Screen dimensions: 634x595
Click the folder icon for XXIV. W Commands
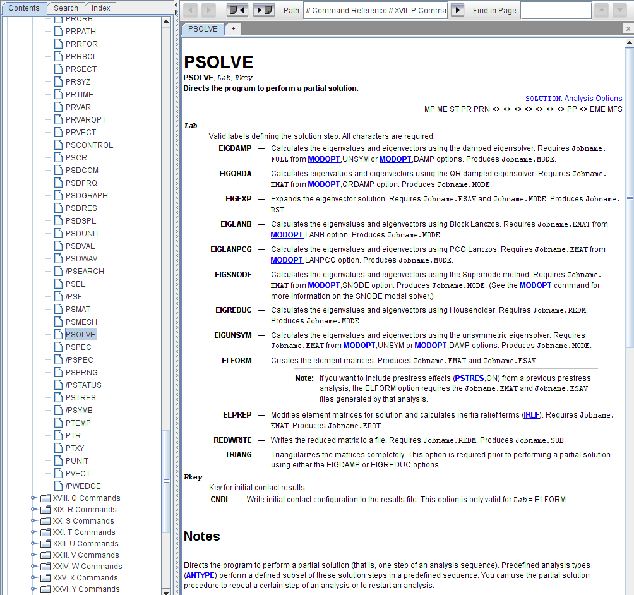pyautogui.click(x=45, y=567)
